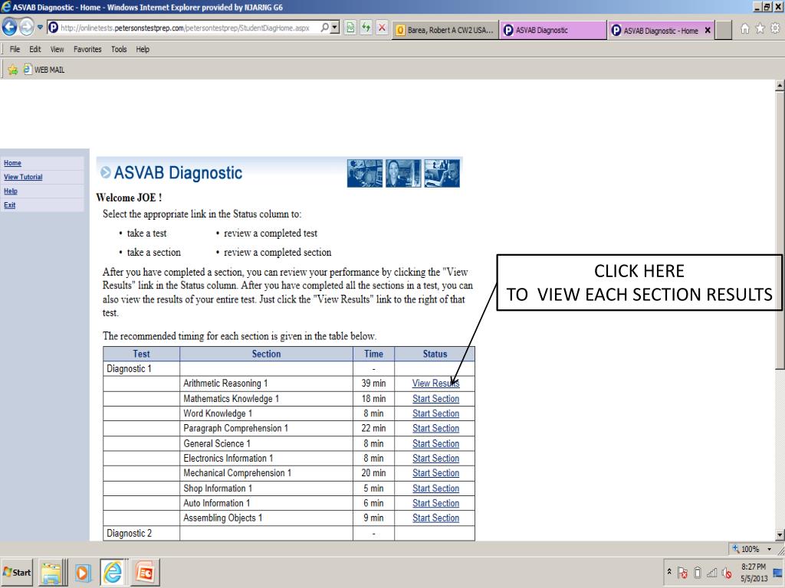Click the Diagnostic 2 table cell
This screenshot has width=785, height=588.
pos(141,533)
